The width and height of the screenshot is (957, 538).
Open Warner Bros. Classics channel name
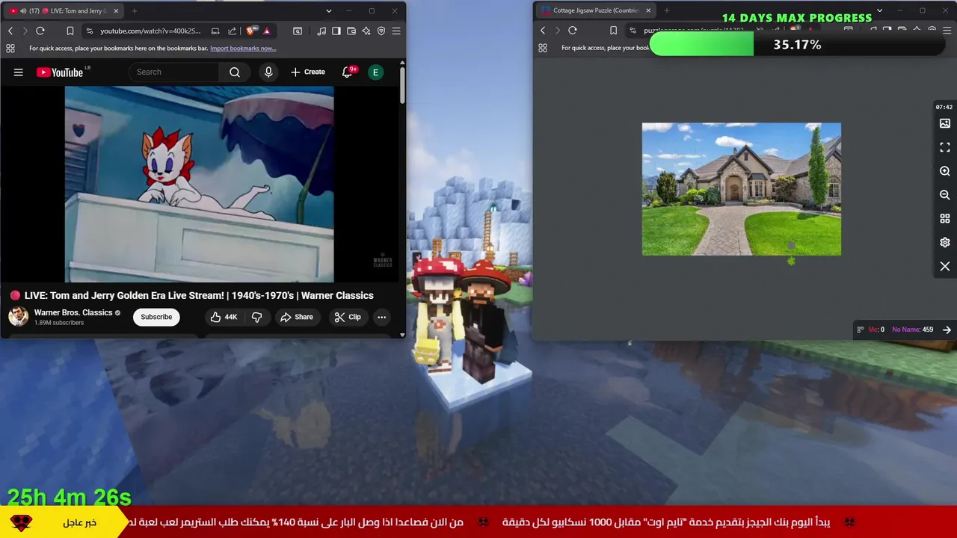point(73,312)
